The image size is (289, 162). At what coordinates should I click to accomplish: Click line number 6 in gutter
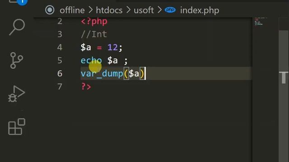point(60,73)
